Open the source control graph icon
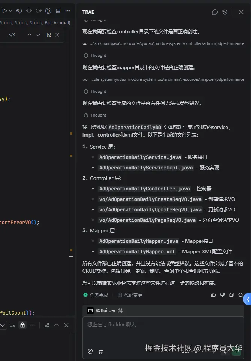 point(48,11)
